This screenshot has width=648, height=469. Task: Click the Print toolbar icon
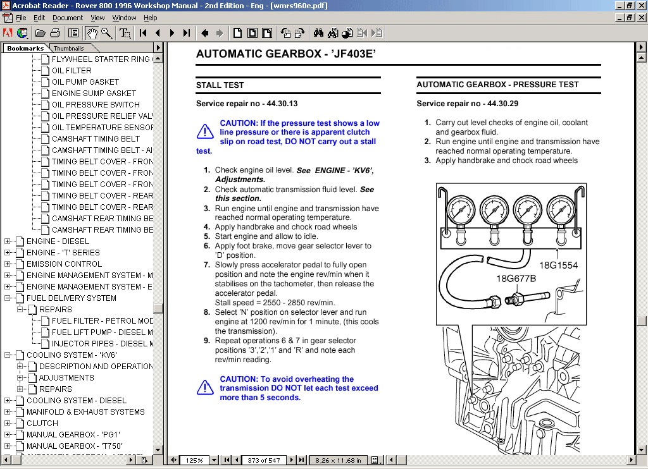tap(55, 33)
